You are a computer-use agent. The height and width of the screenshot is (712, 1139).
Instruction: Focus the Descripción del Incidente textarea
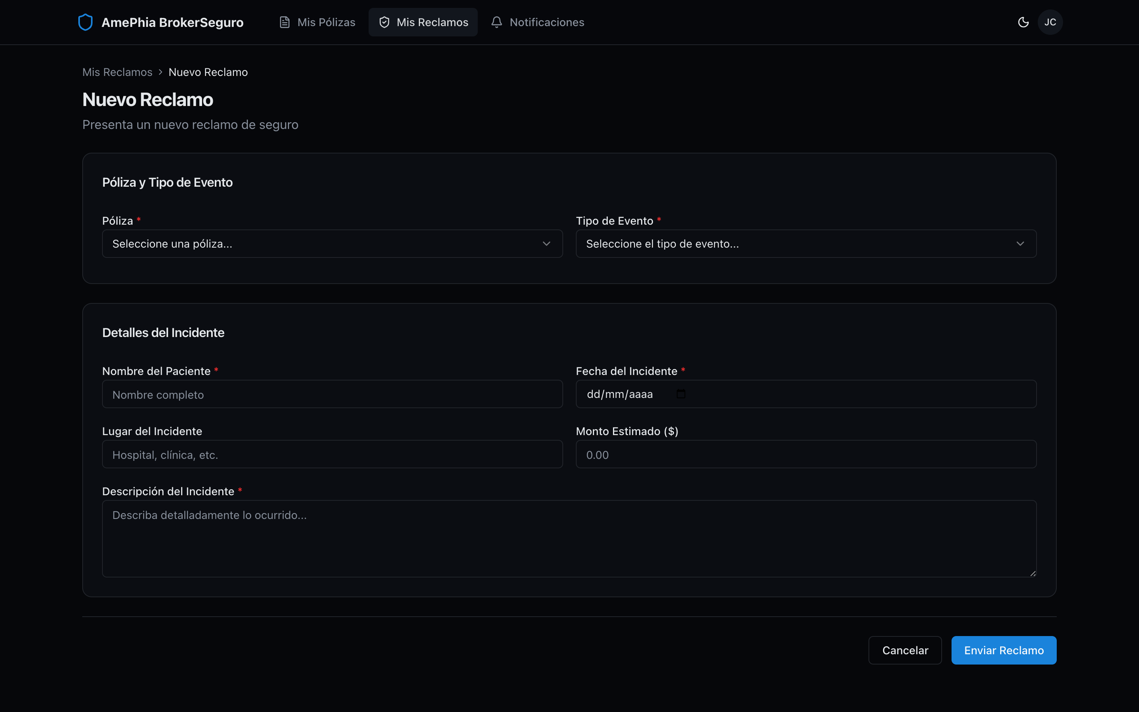pyautogui.click(x=569, y=539)
